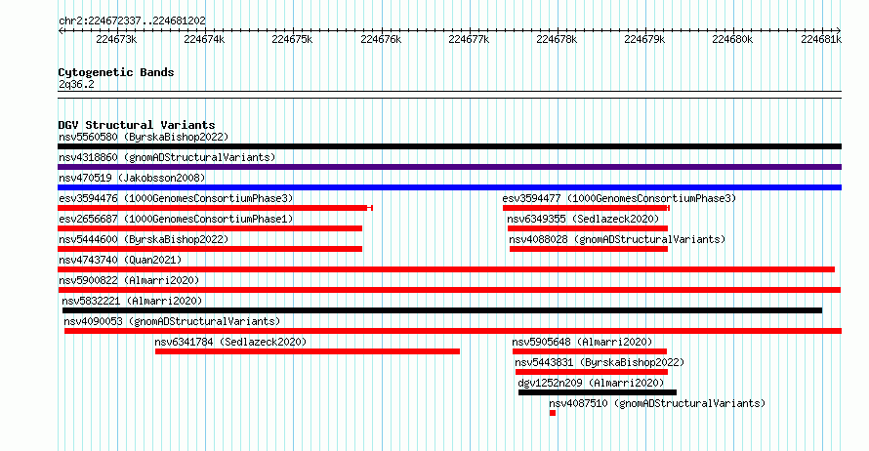
Task: Select the red nsv5444600 variant bar
Action: 210,249
